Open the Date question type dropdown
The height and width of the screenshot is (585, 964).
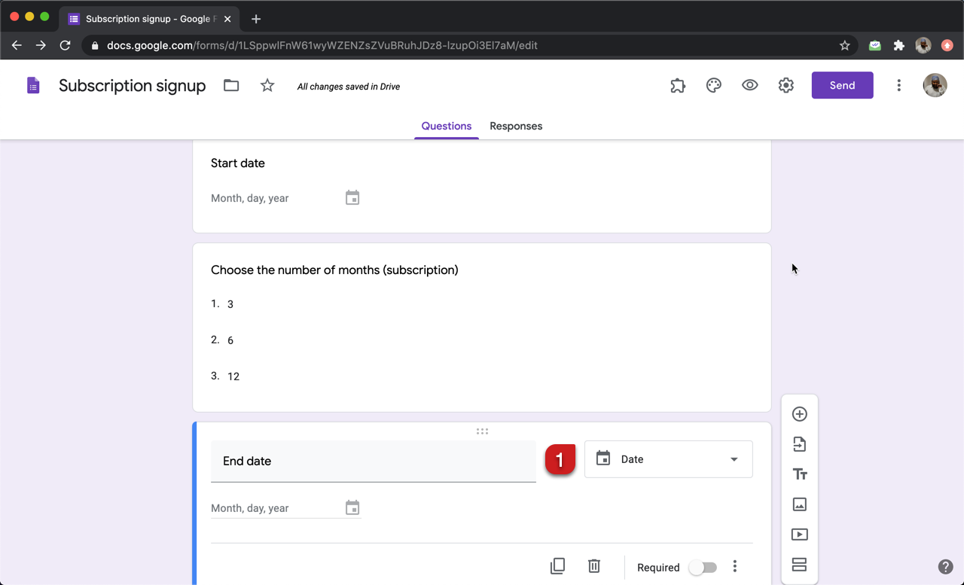click(x=668, y=459)
